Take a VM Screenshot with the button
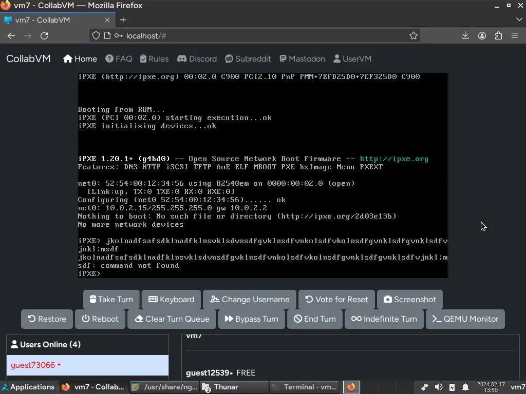 pyautogui.click(x=409, y=299)
